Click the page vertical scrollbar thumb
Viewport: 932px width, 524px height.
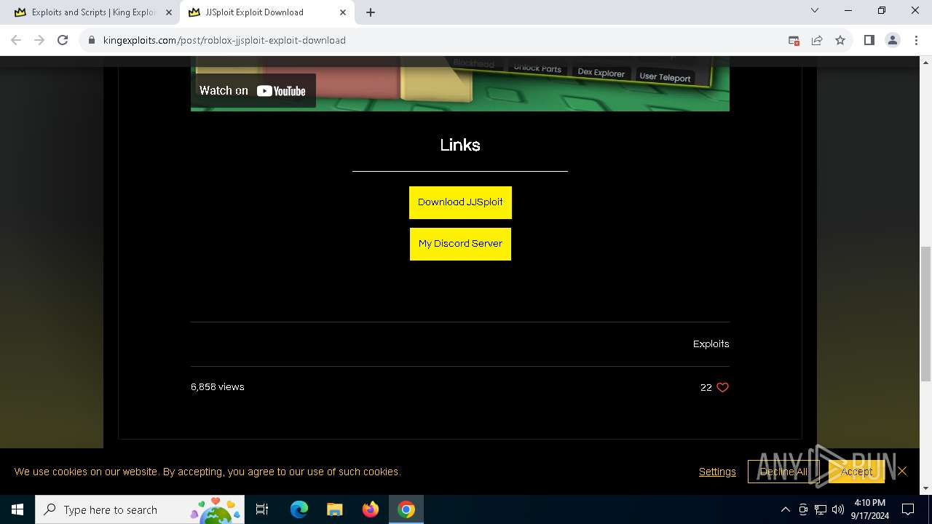click(925, 313)
